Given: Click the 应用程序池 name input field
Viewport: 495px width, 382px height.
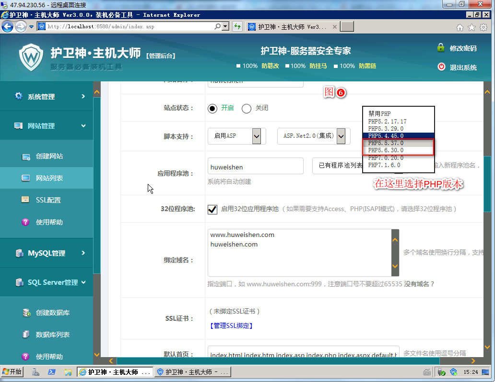Looking at the screenshot, I should tap(255, 167).
